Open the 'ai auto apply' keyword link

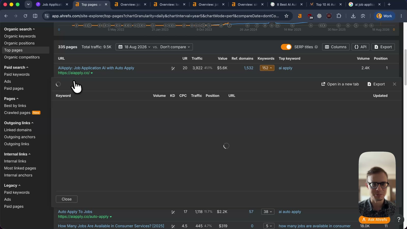290,212
